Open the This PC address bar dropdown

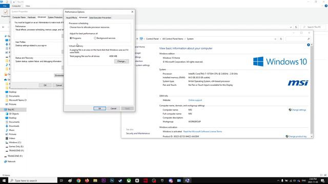[291, 27]
